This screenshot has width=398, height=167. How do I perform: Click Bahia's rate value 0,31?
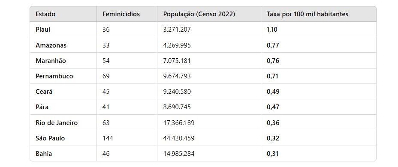[272, 154]
